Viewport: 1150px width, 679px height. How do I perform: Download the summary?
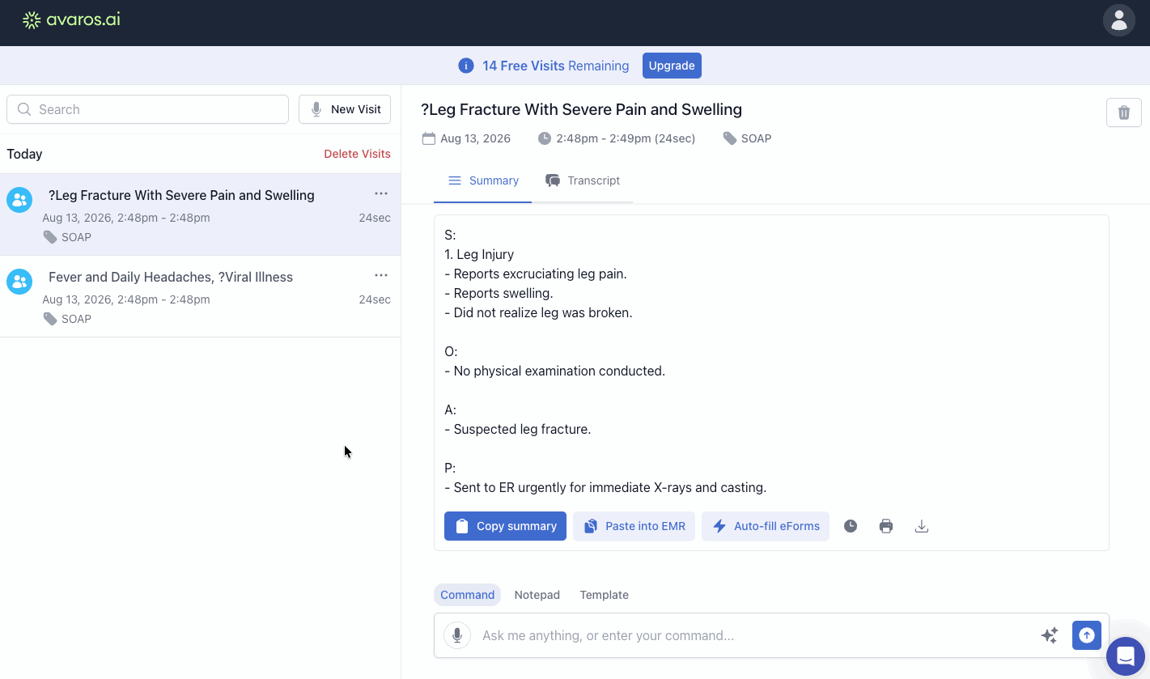(922, 526)
